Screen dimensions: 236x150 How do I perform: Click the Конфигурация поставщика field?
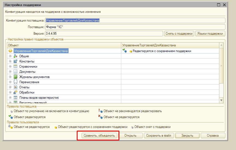coord(135,20)
